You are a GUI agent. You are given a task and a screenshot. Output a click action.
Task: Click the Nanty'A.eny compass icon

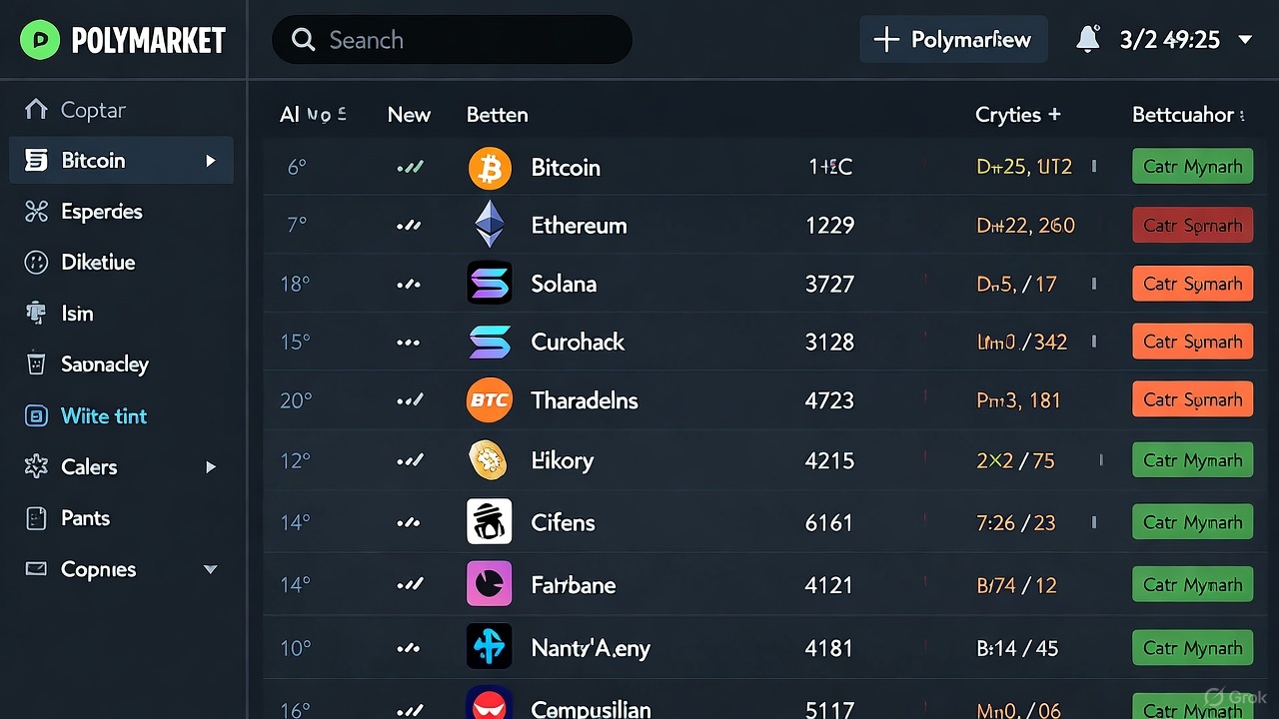point(490,646)
